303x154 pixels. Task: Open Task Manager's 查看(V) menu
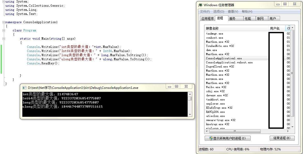(x=233, y=12)
